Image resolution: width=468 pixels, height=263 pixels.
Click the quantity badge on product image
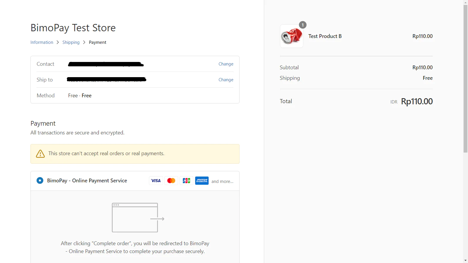click(303, 25)
